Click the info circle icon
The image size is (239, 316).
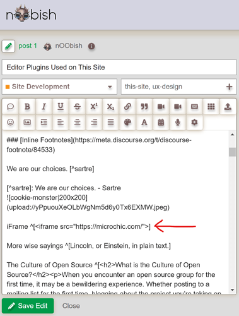pos(91,46)
